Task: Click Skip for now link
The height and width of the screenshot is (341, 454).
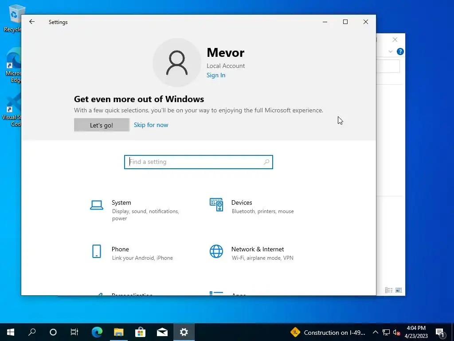Action: coord(151,125)
